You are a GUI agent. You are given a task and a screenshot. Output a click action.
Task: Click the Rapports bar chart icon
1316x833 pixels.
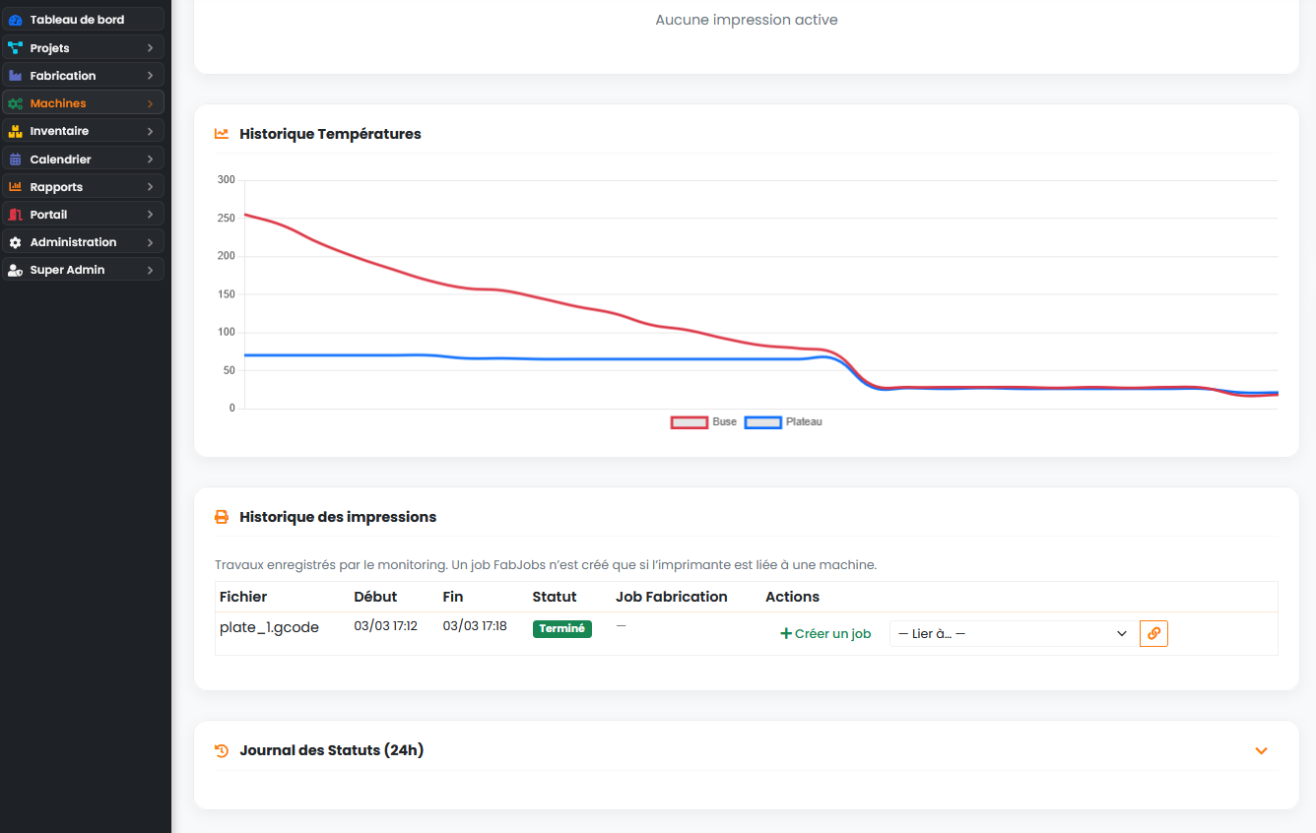(x=17, y=186)
